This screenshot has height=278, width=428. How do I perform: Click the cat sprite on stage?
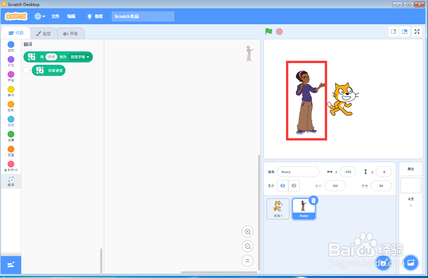point(343,99)
